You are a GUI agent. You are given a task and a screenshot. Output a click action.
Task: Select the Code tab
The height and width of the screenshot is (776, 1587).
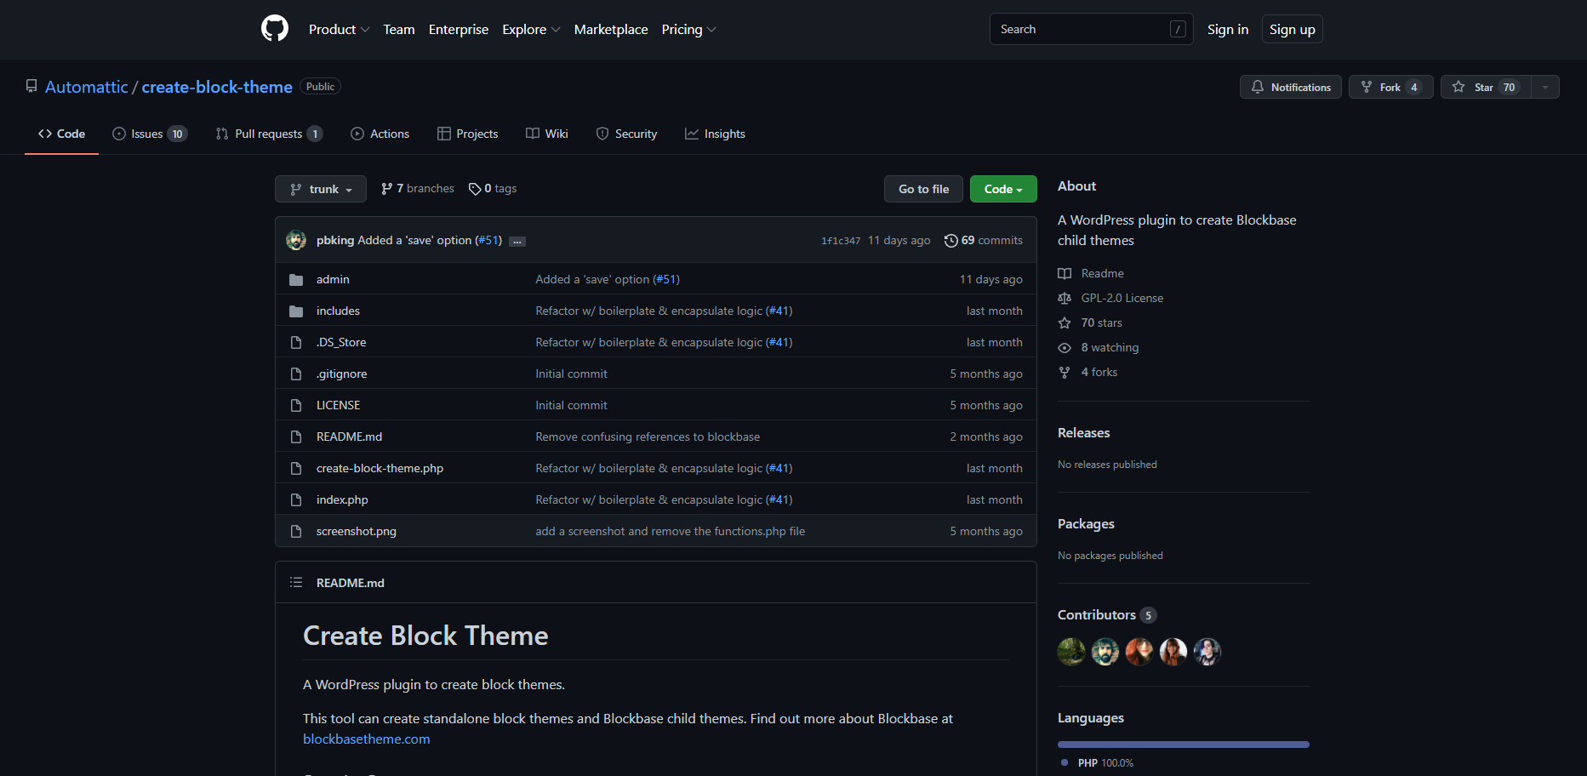pyautogui.click(x=61, y=134)
